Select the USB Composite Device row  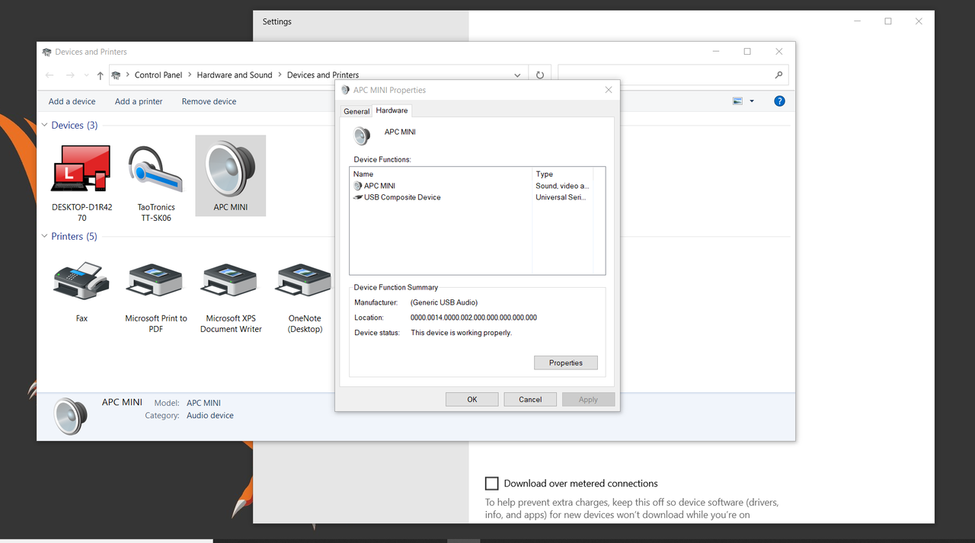tap(477, 197)
